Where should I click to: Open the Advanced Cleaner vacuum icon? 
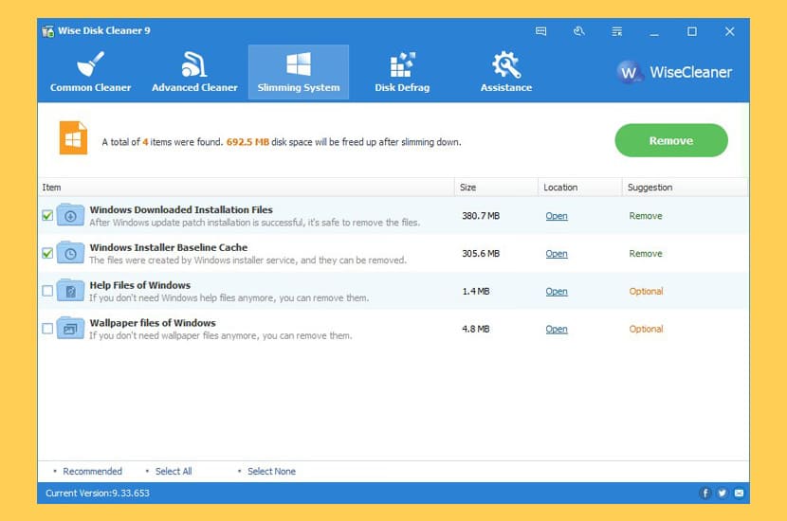(x=194, y=64)
